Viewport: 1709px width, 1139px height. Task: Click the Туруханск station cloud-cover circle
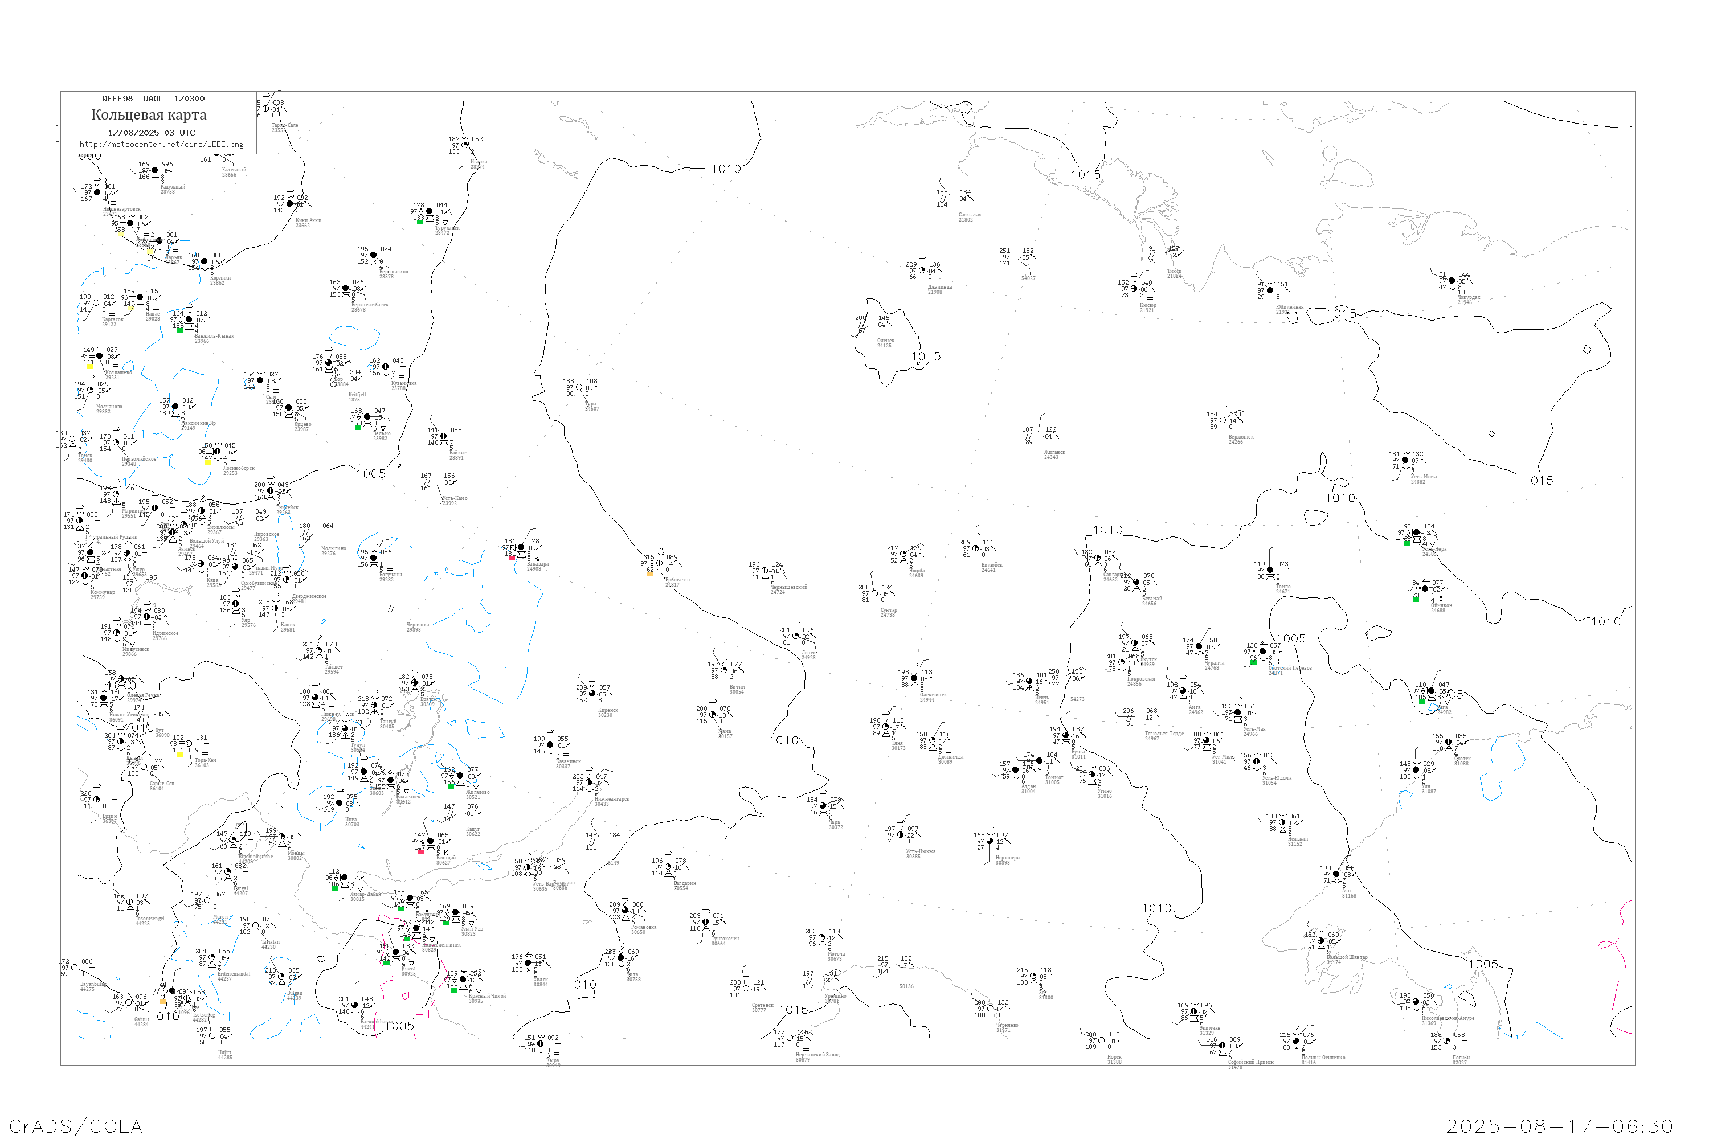coord(430,211)
